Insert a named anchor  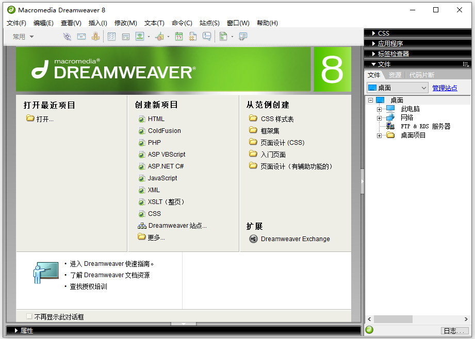pos(95,36)
